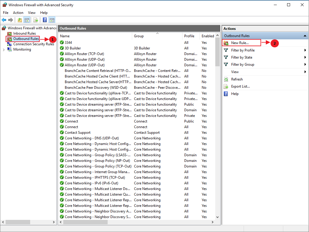Click the Refresh icon in the Actions pane
This screenshot has width=309, height=232.
226,79
